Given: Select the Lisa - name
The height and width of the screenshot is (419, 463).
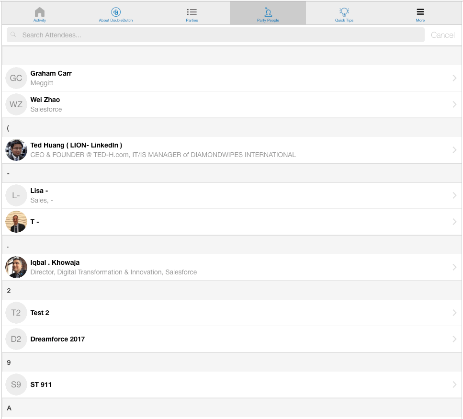Looking at the screenshot, I should [39, 191].
